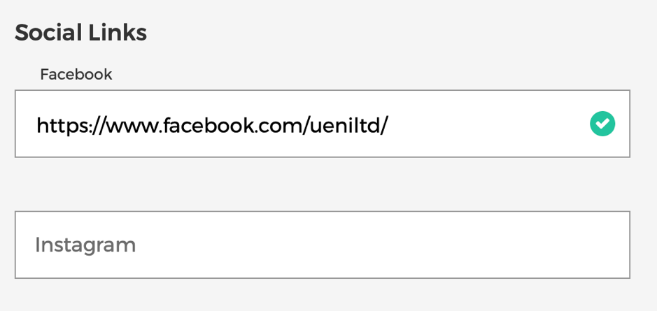The image size is (657, 311).
Task: Click the green validation checkmark icon
Action: (602, 124)
